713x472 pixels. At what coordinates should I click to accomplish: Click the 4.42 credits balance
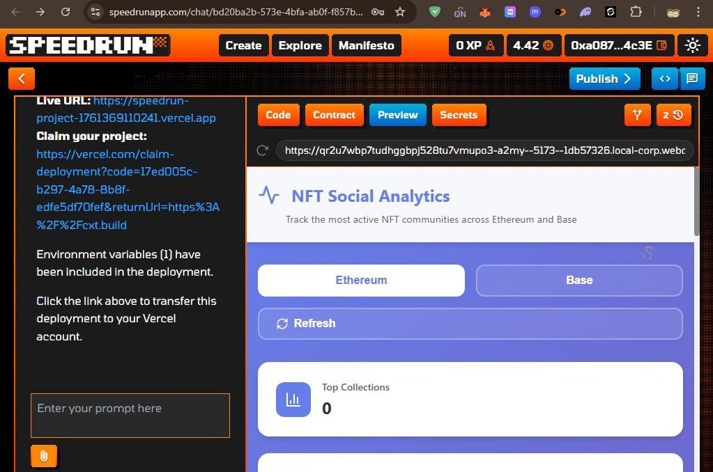534,45
